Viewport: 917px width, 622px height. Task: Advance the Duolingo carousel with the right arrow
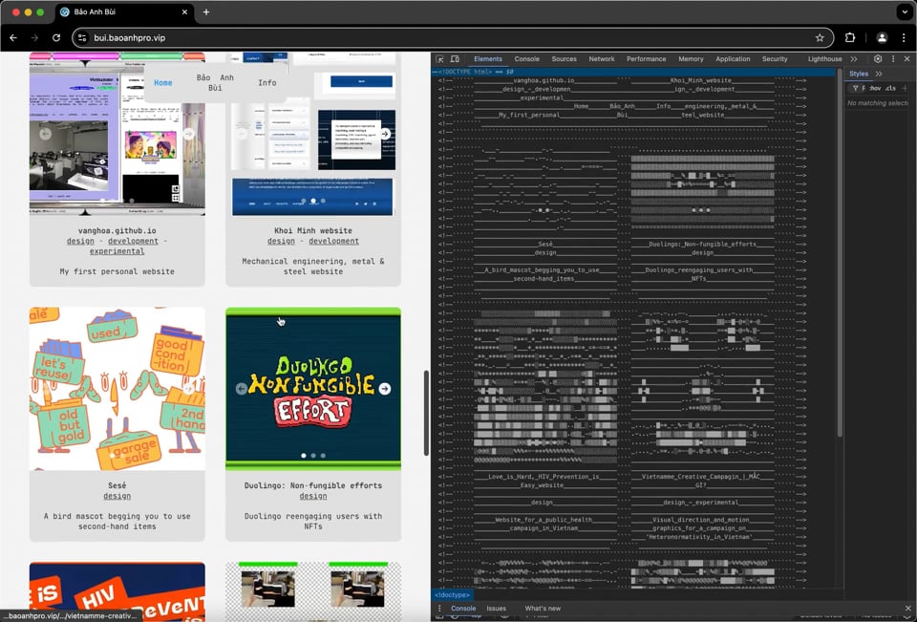pos(384,389)
